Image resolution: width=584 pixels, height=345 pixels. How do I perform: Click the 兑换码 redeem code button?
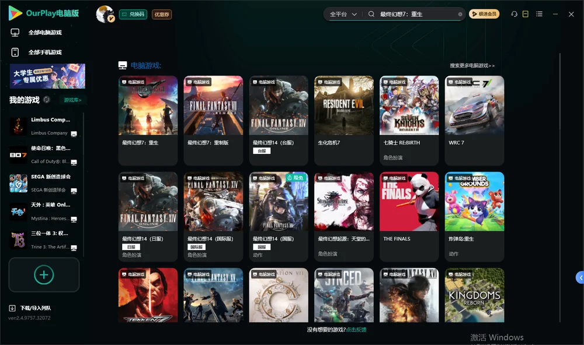pyautogui.click(x=133, y=14)
